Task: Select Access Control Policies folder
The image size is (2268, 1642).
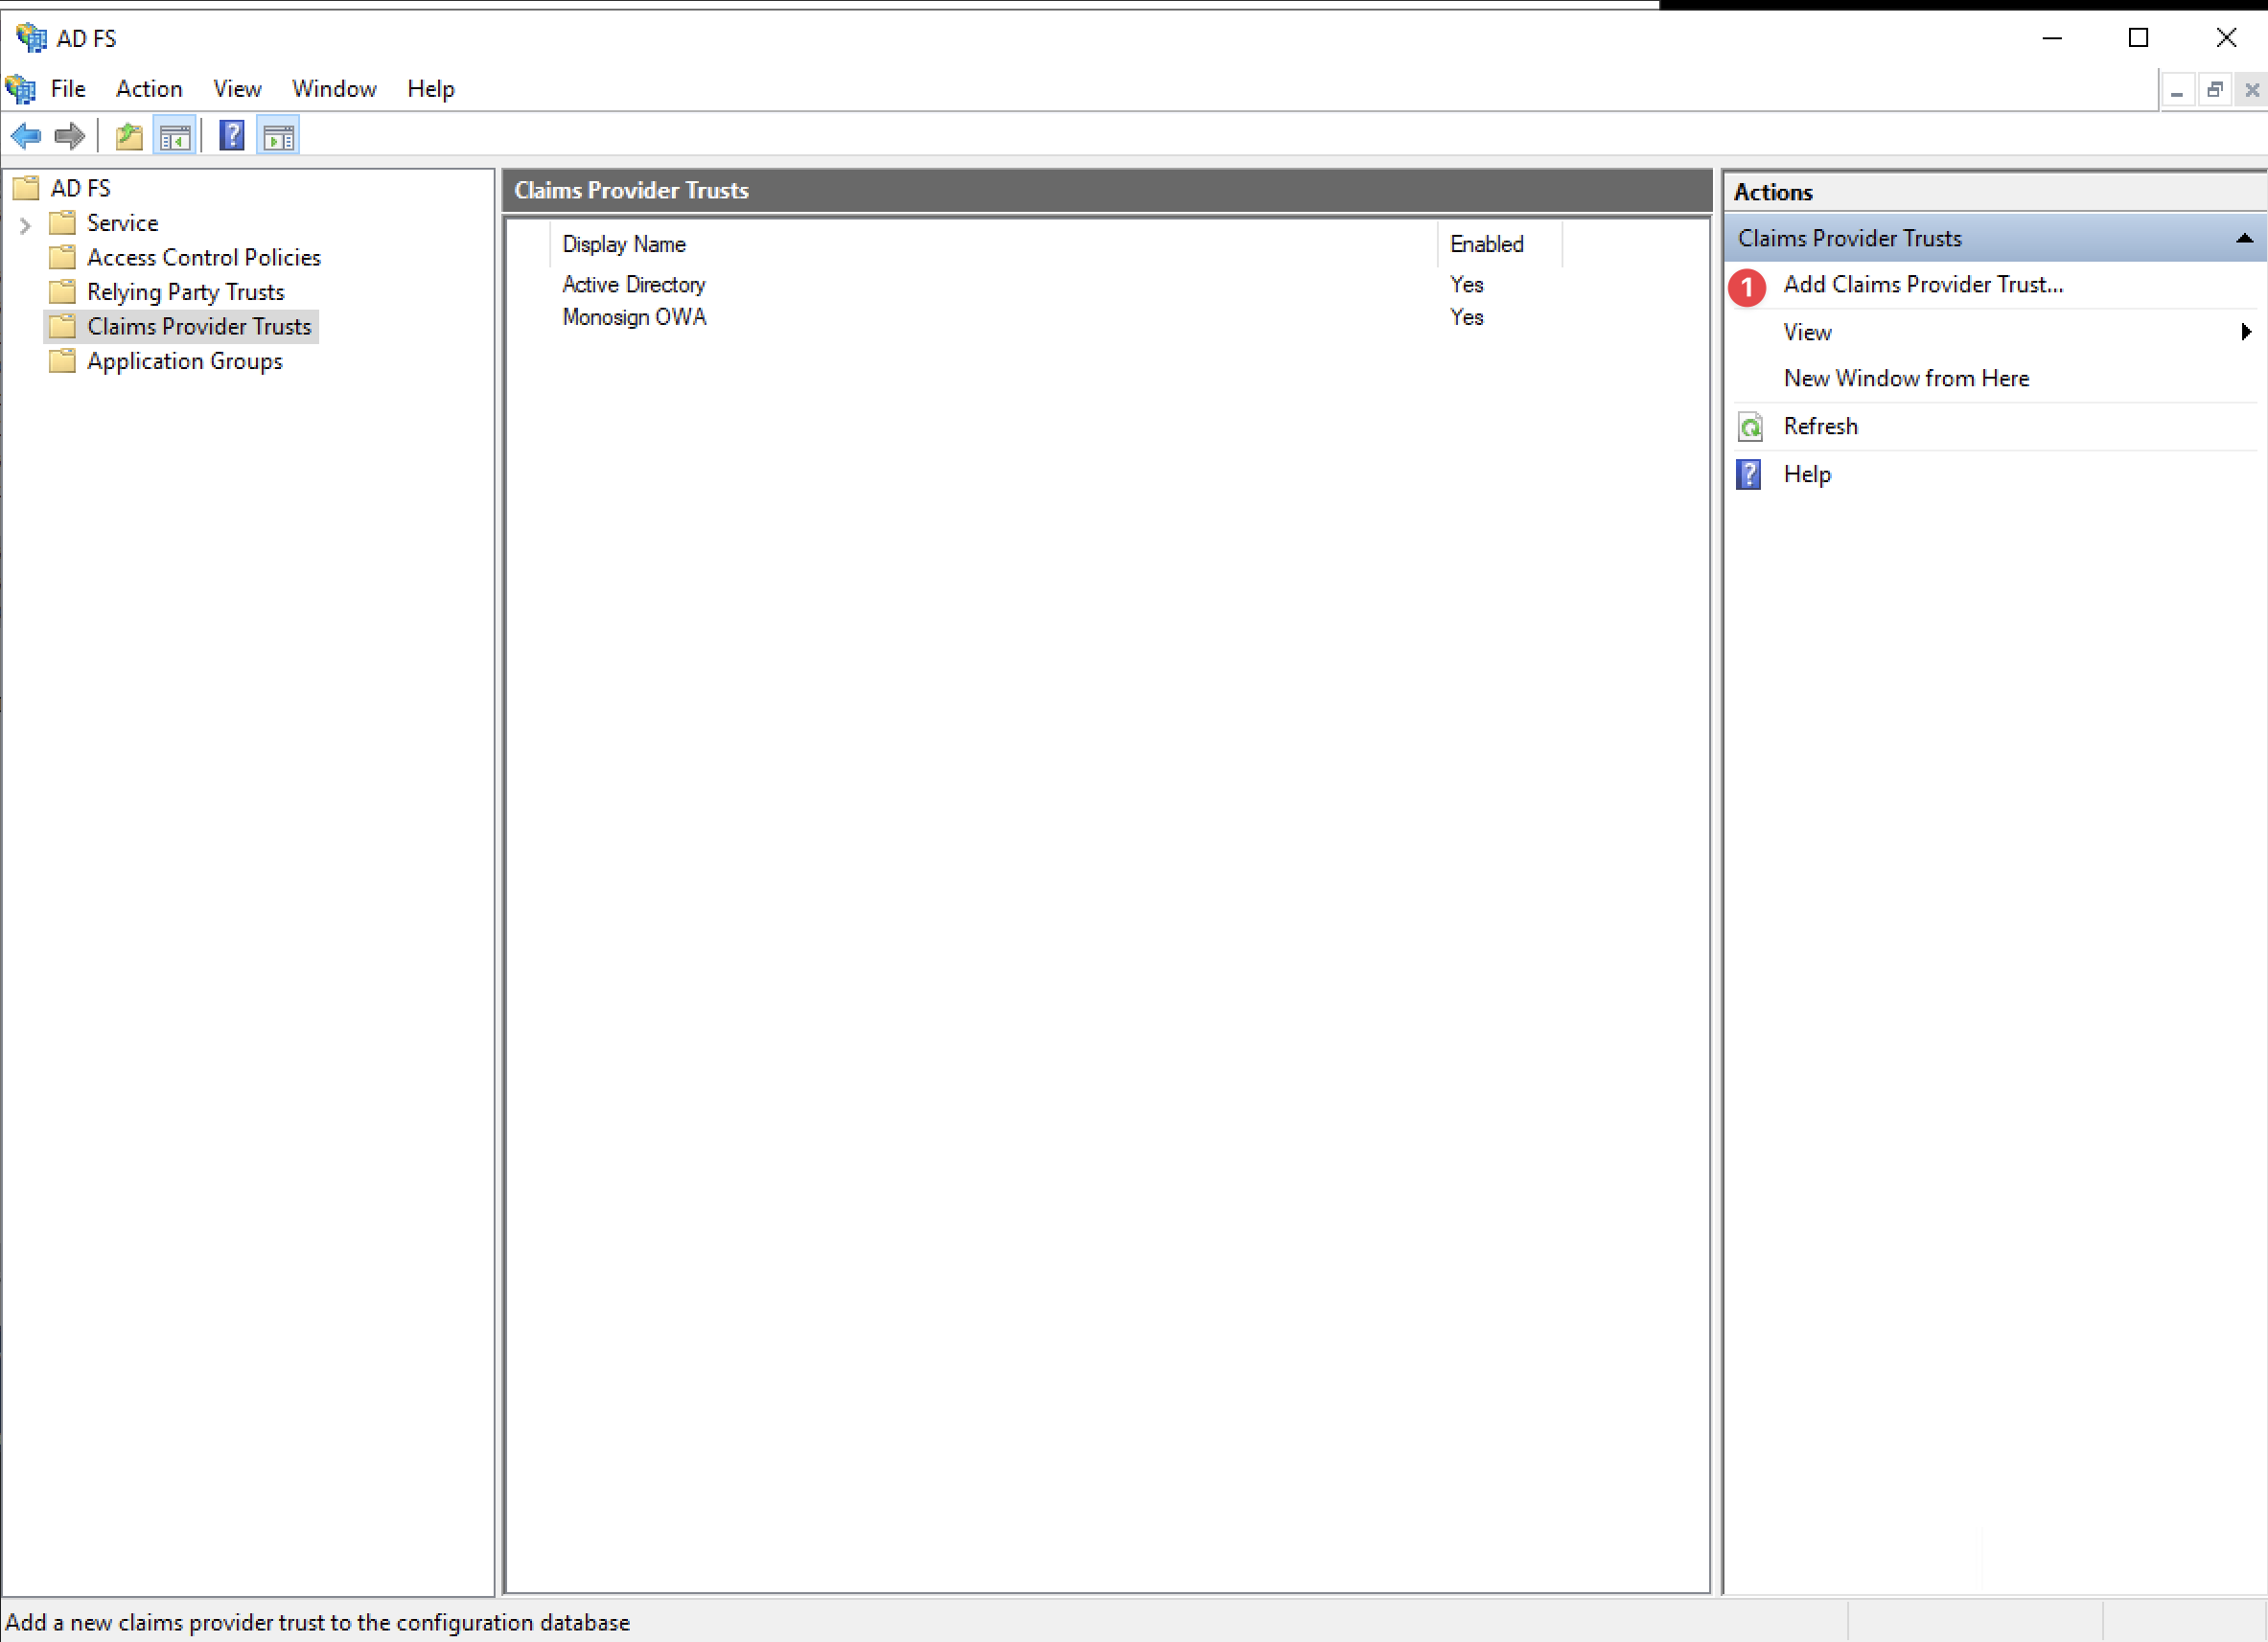Action: (203, 258)
